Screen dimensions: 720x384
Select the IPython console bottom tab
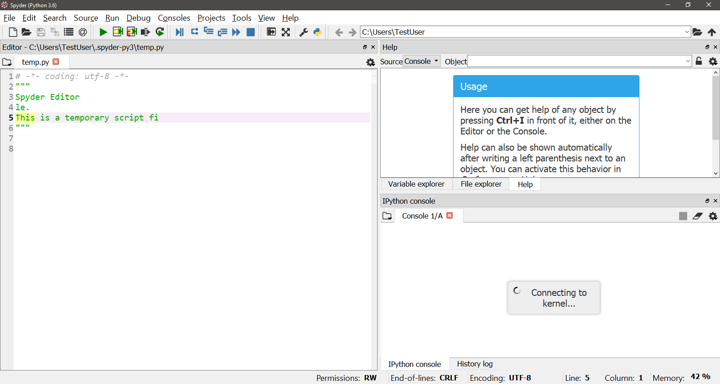tap(414, 364)
